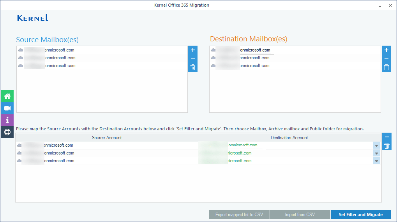Select second destination mailbox entry
Image resolution: width=397 pixels, height=222 pixels.
pos(295,58)
